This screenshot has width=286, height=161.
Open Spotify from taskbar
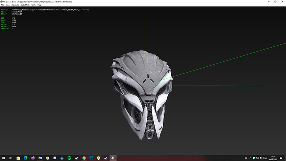tap(69, 158)
